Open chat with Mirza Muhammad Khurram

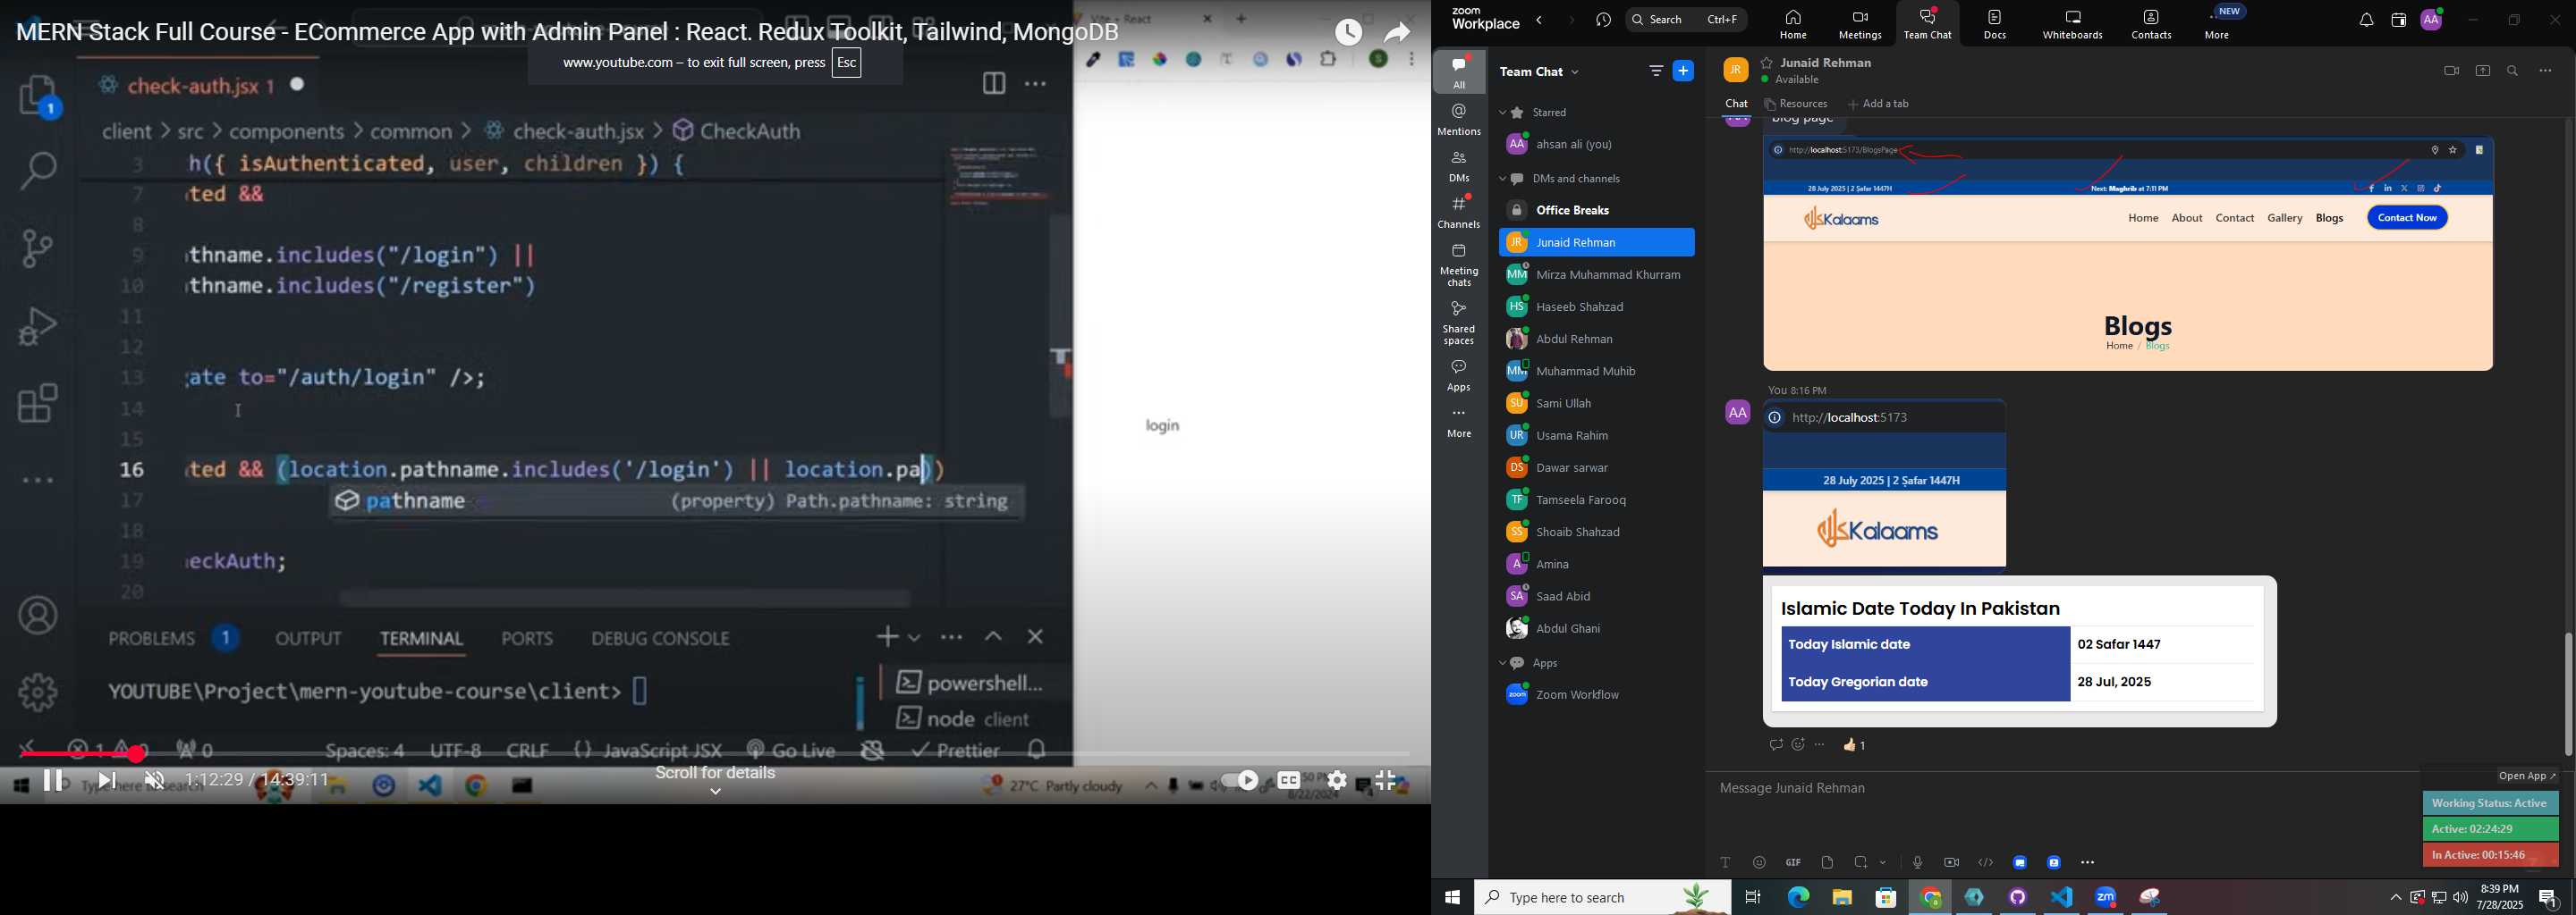(x=1596, y=274)
